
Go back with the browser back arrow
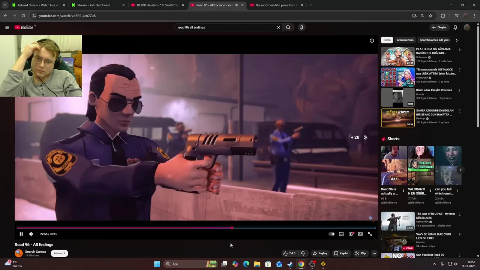point(5,16)
